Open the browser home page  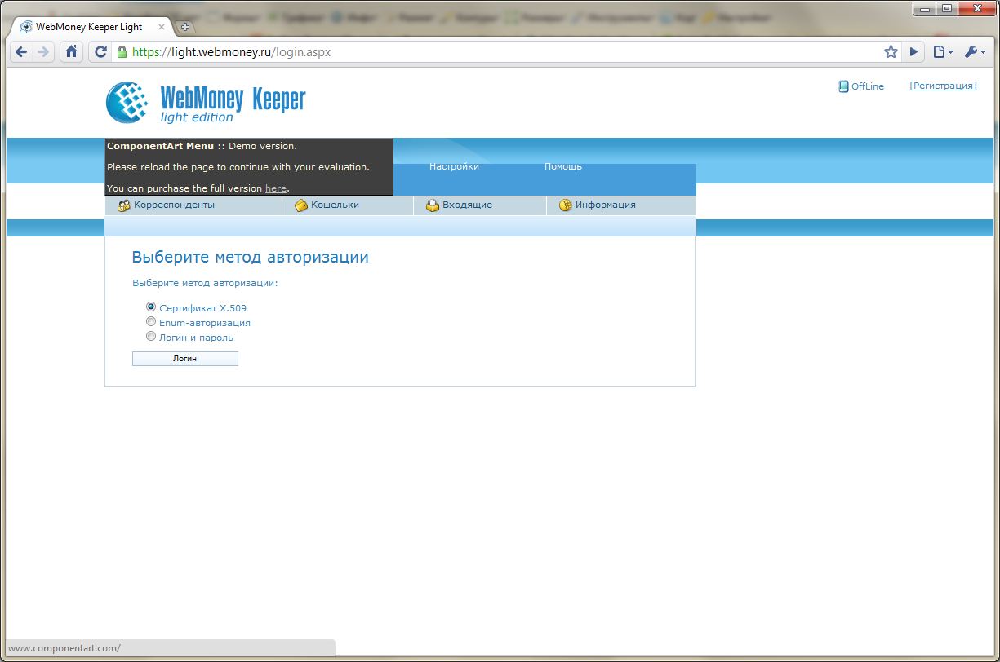point(72,52)
